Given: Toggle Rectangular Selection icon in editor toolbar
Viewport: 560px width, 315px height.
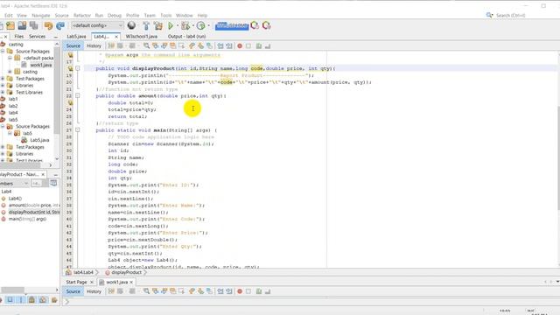Looking at the screenshot, I should [x=181, y=45].
